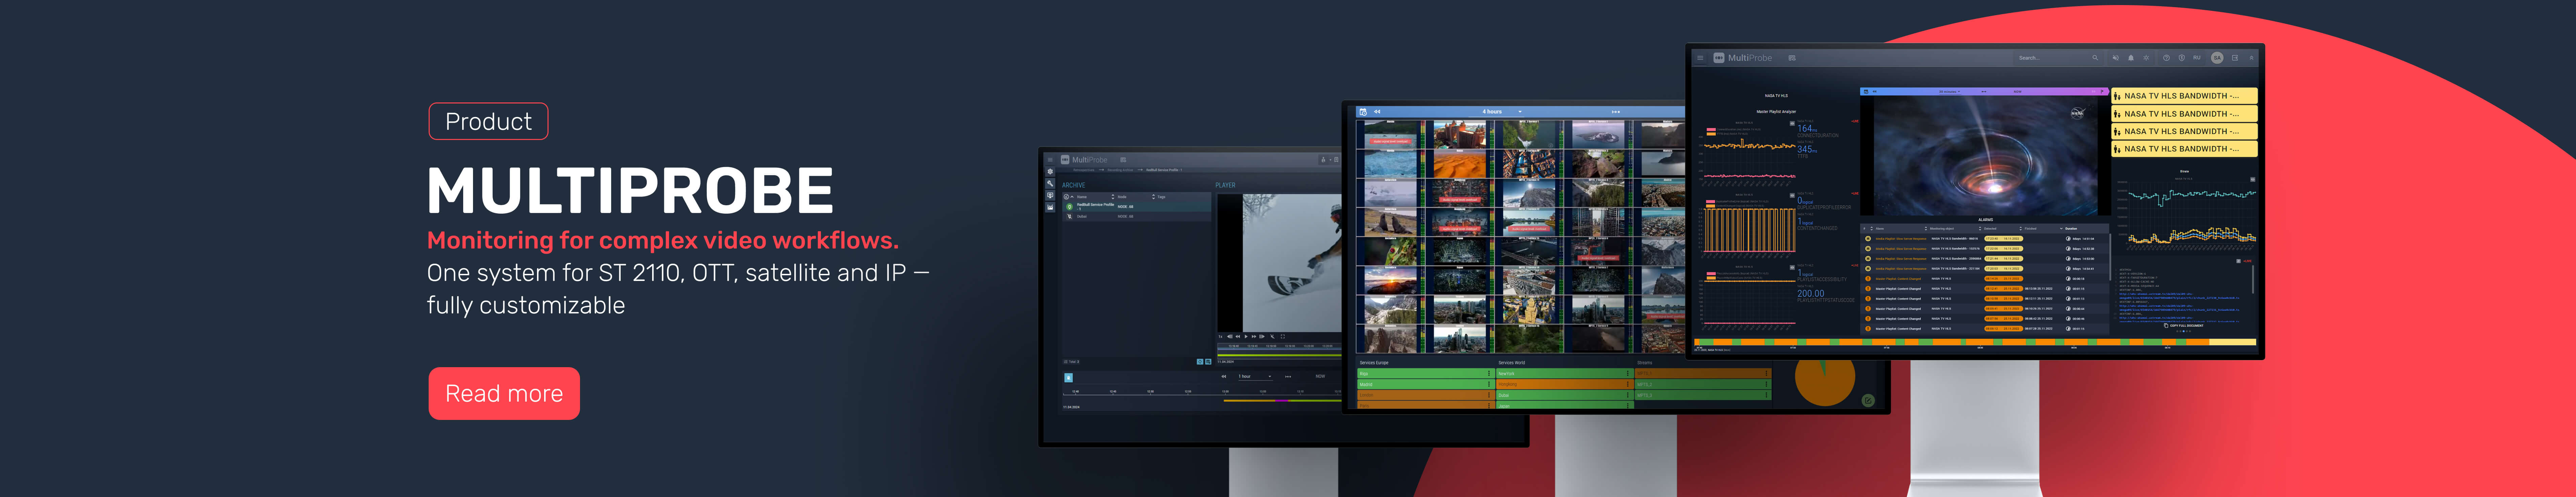The height and width of the screenshot is (497, 2576).
Task: Click wrench tool in left monitor sidebar
Action: [x=1050, y=184]
